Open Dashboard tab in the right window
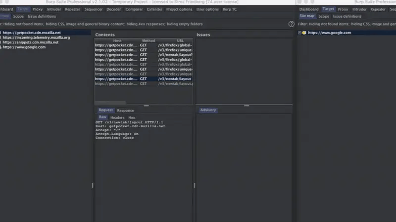 click(309, 9)
